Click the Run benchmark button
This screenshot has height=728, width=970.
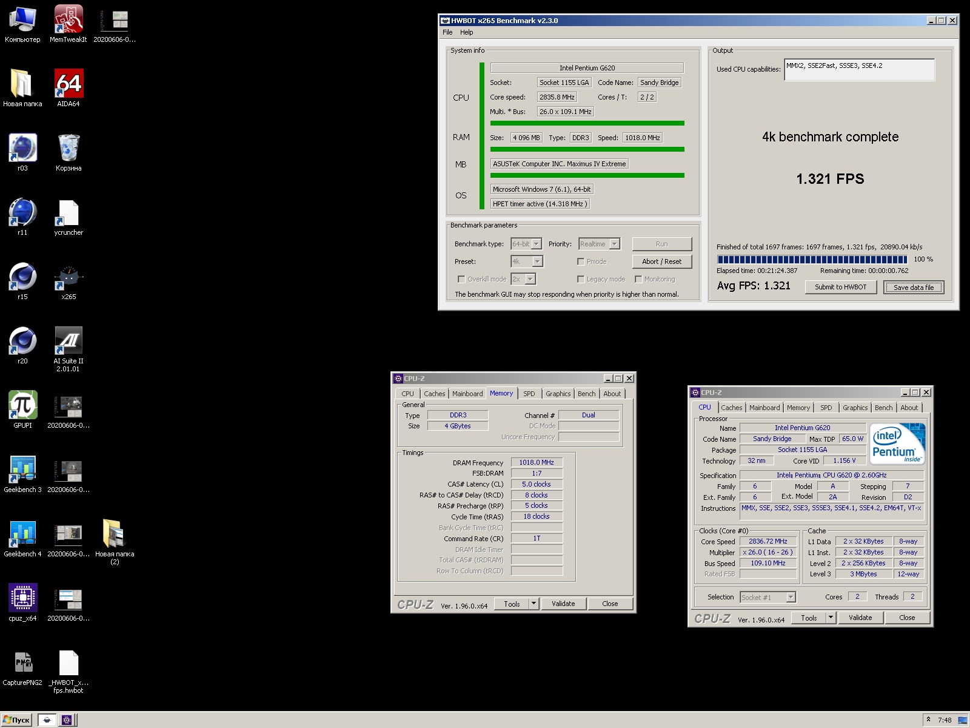click(661, 244)
